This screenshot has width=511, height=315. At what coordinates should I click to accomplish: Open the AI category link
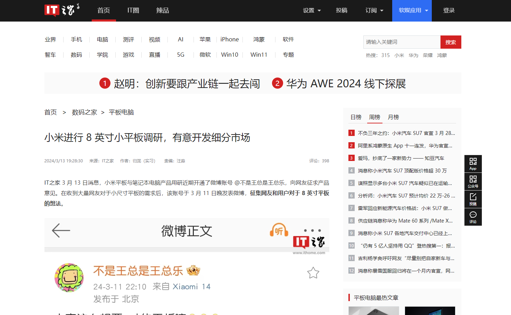(x=181, y=40)
